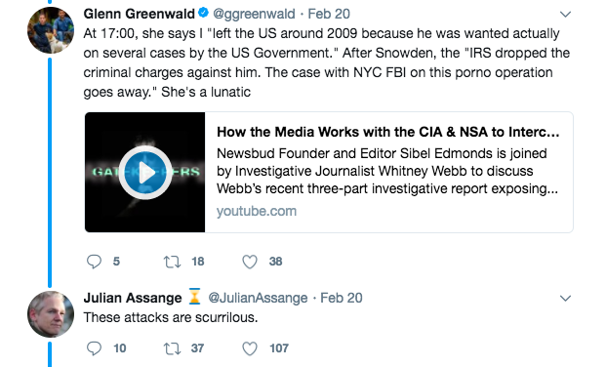This screenshot has width=606, height=367.
Task: Open Glenn Greenwald's profile picture
Action: coord(50,30)
